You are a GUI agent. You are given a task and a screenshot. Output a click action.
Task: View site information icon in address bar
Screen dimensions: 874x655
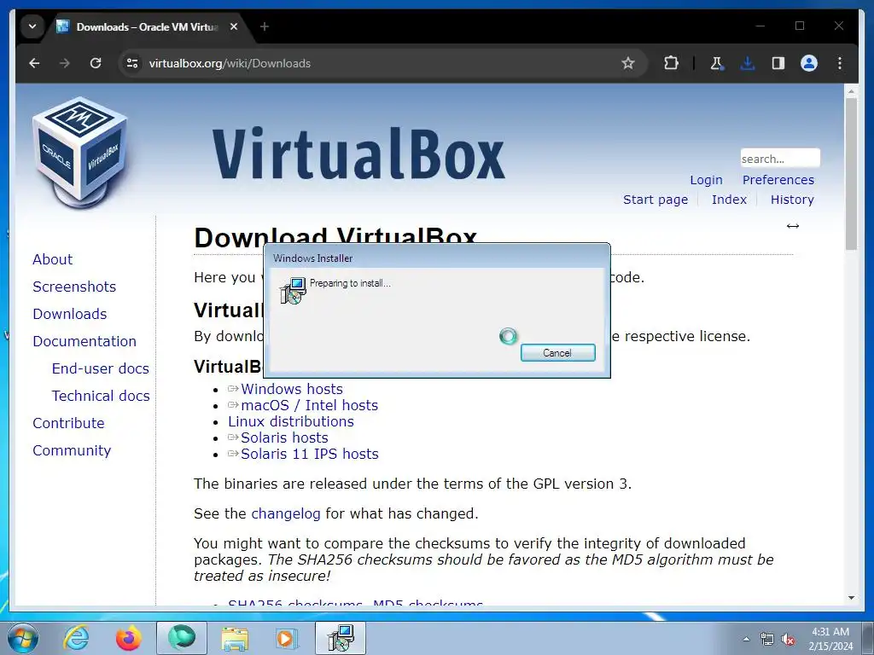pos(132,63)
